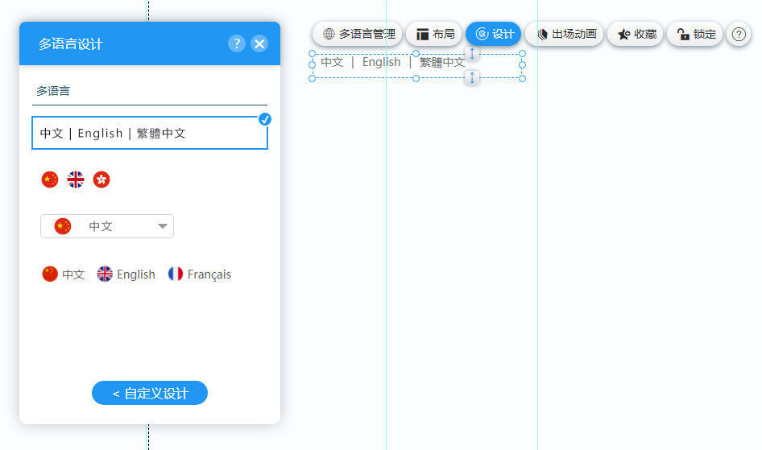762x450 pixels.
Task: Choose the UK flag icon in flag-only style
Action: click(76, 180)
